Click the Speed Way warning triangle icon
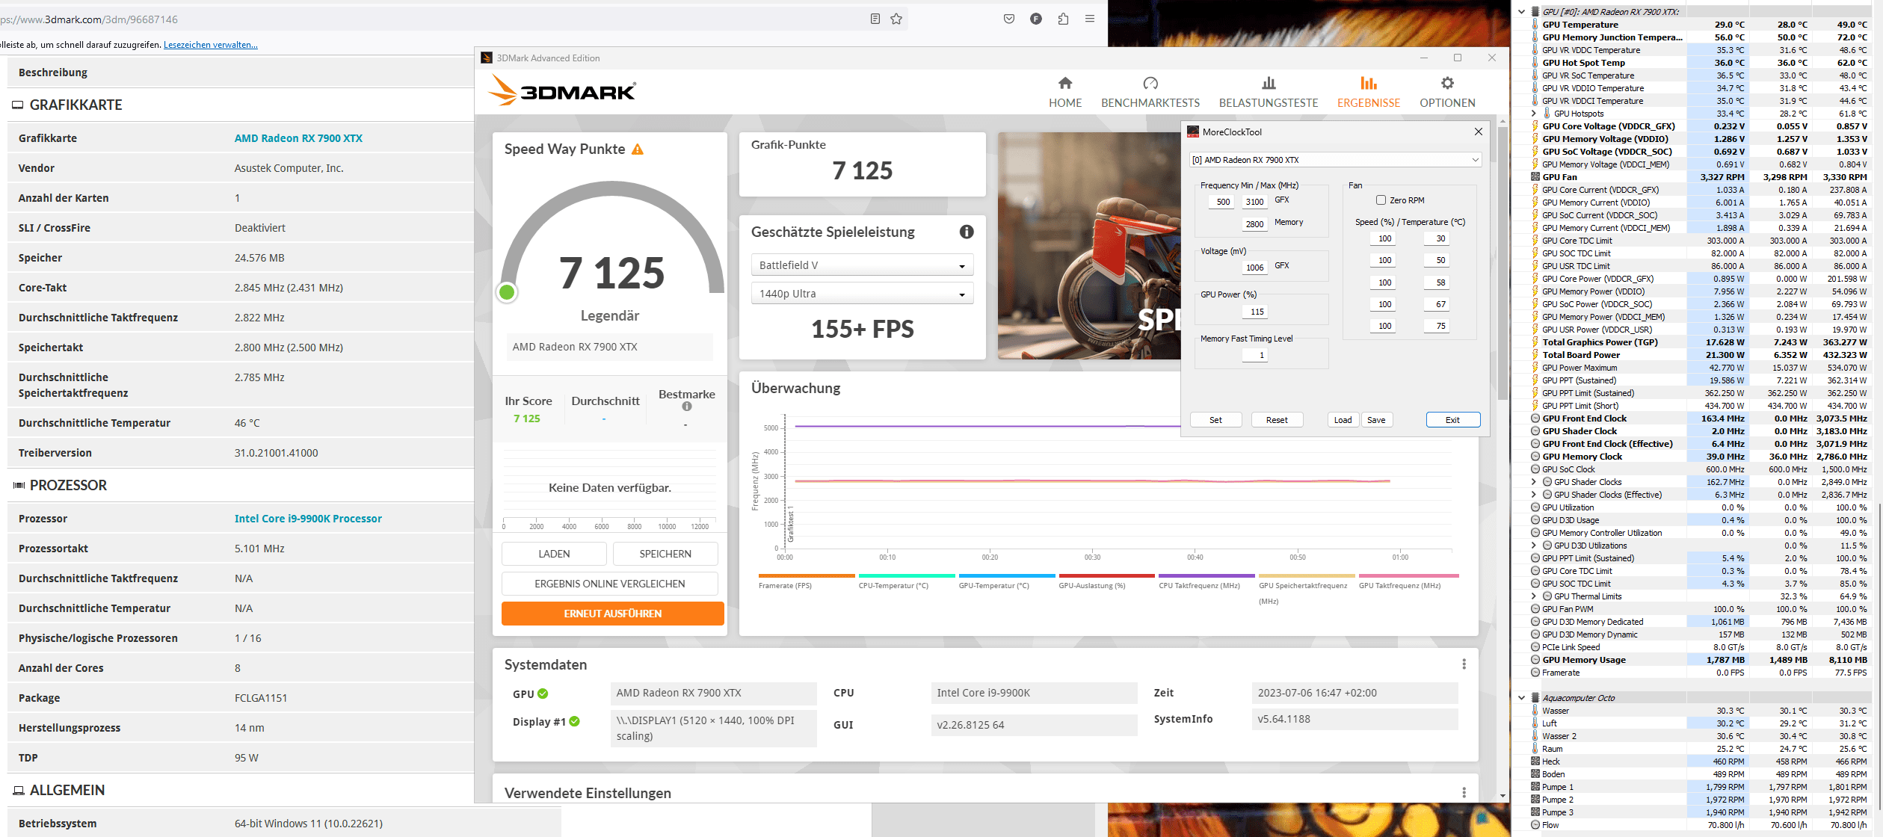The height and width of the screenshot is (837, 1883). [x=638, y=149]
